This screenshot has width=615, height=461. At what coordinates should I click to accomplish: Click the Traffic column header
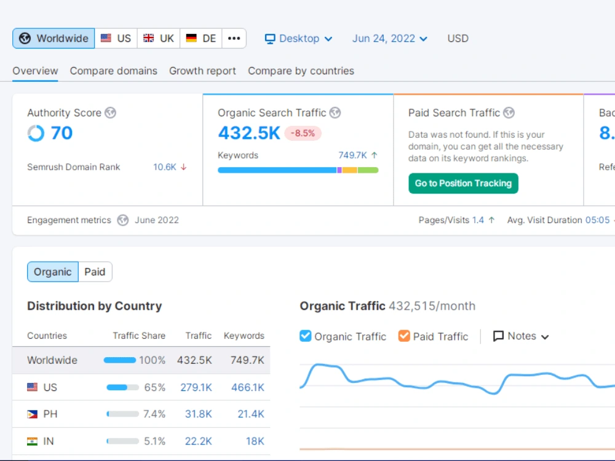[199, 336]
